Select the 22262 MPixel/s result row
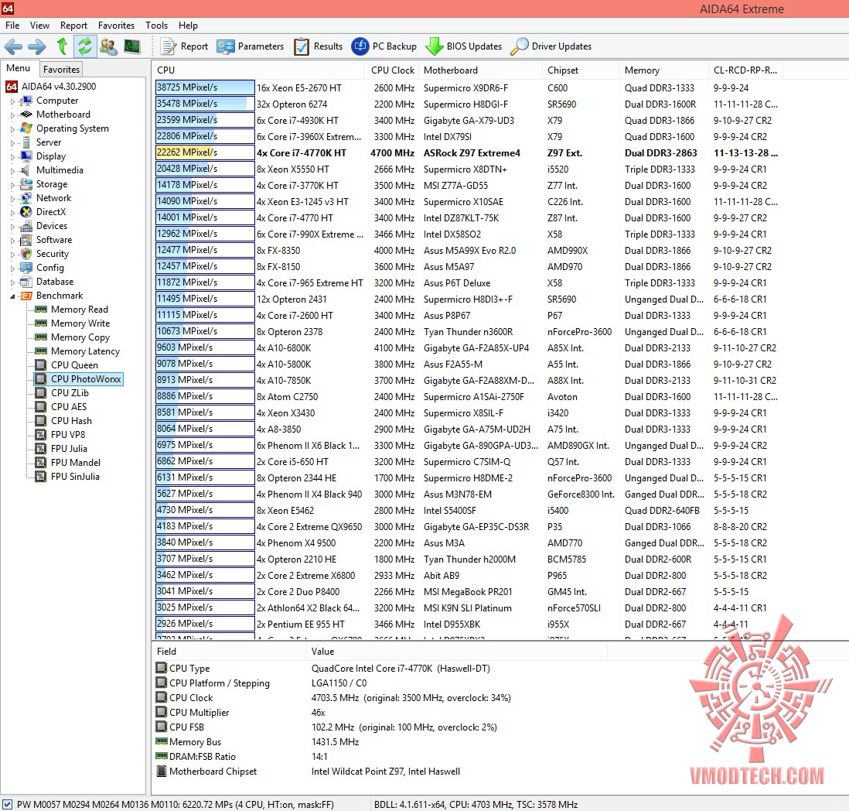 pos(468,152)
